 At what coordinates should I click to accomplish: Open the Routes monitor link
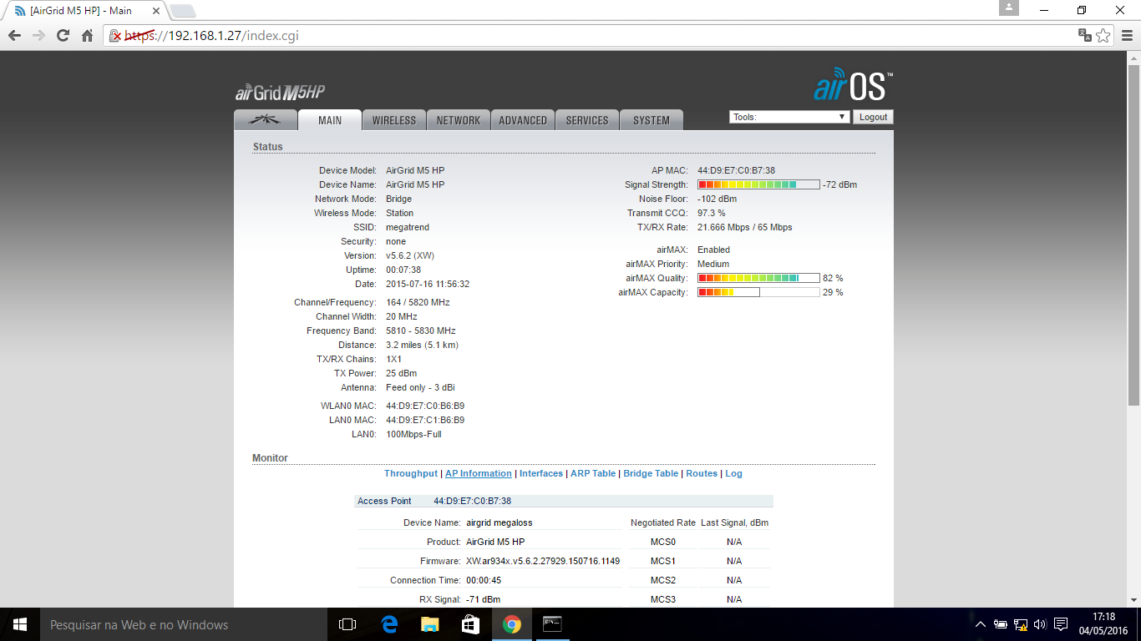pyautogui.click(x=702, y=473)
